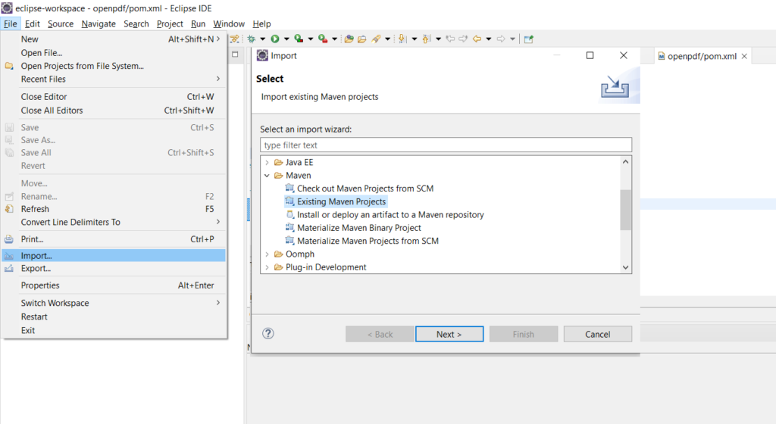Close the openpdf/pom.xml tab
The width and height of the screenshot is (776, 424).
[744, 56]
